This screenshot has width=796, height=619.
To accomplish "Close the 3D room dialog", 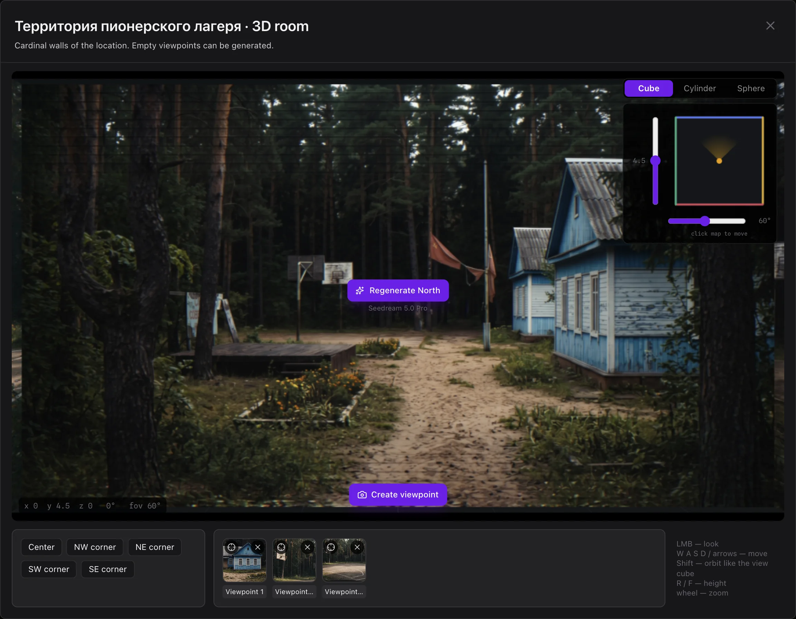I will pos(770,26).
